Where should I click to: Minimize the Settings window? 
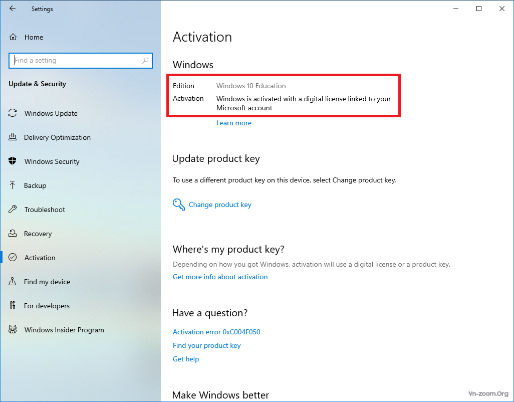456,9
